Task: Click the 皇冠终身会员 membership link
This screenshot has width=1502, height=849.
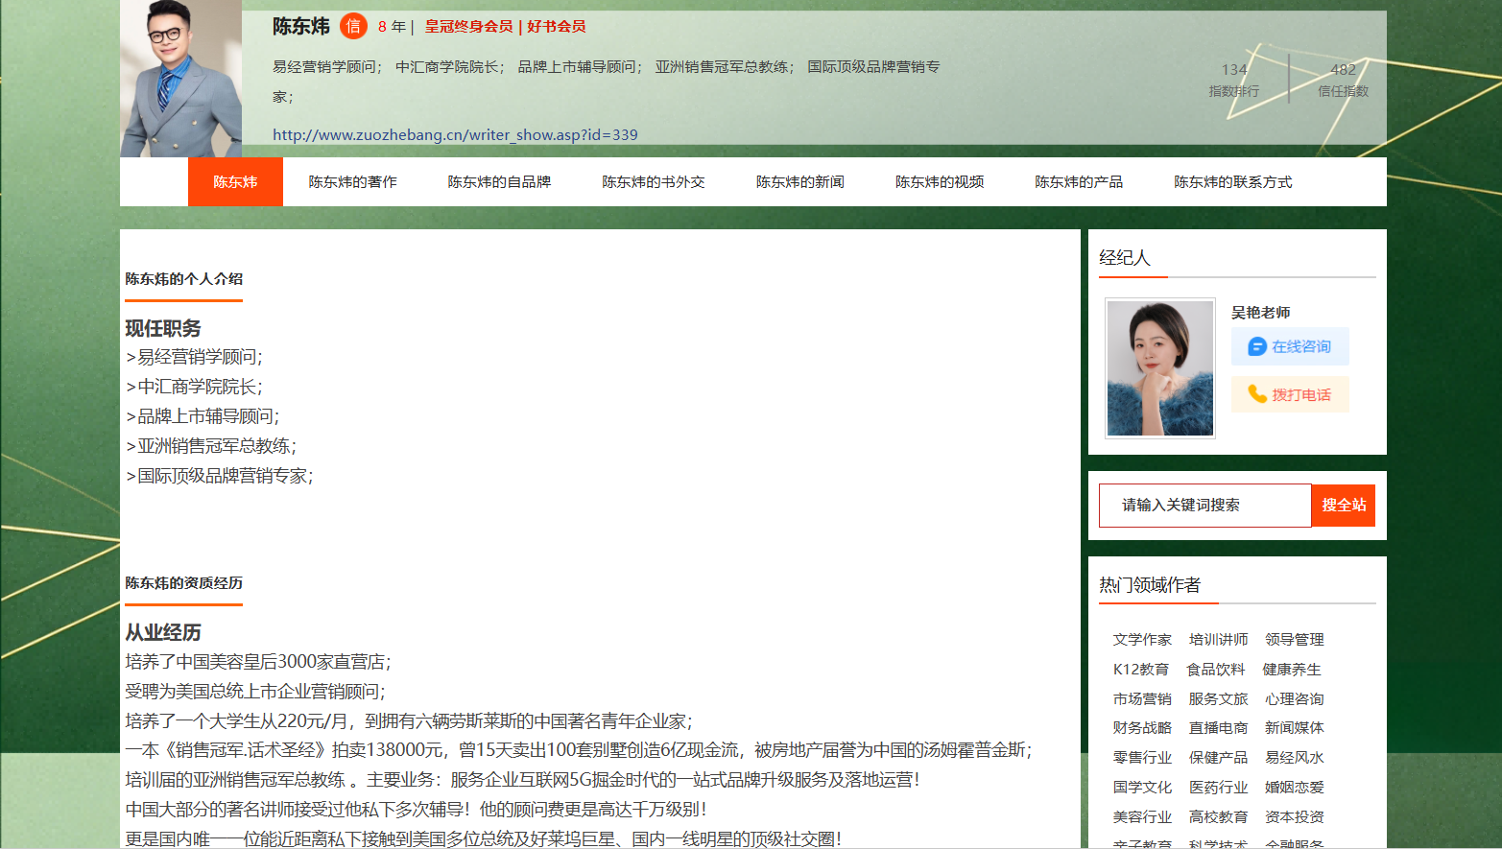Action: [468, 27]
